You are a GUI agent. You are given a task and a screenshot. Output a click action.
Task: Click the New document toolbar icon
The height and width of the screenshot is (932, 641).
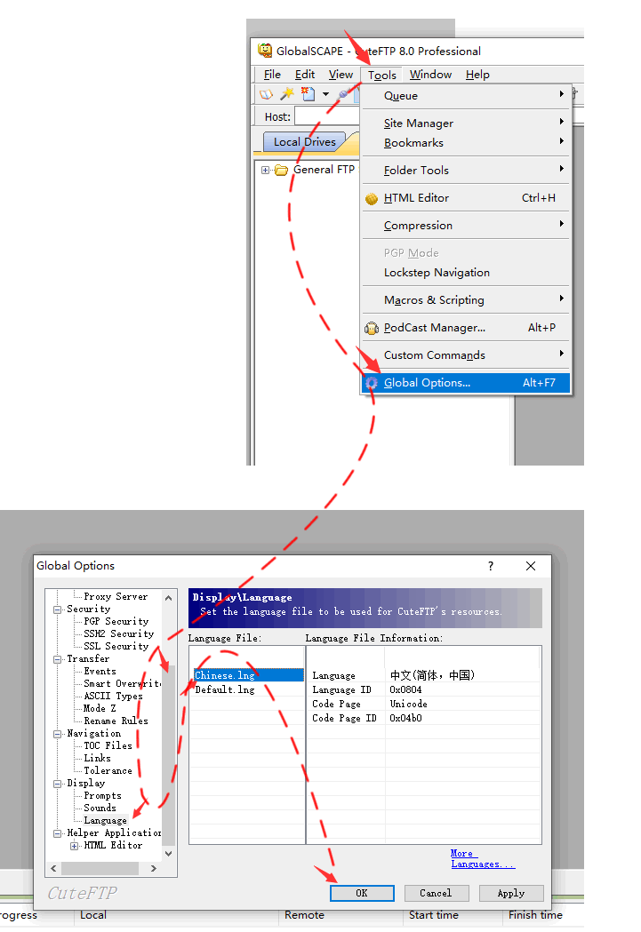click(x=308, y=94)
